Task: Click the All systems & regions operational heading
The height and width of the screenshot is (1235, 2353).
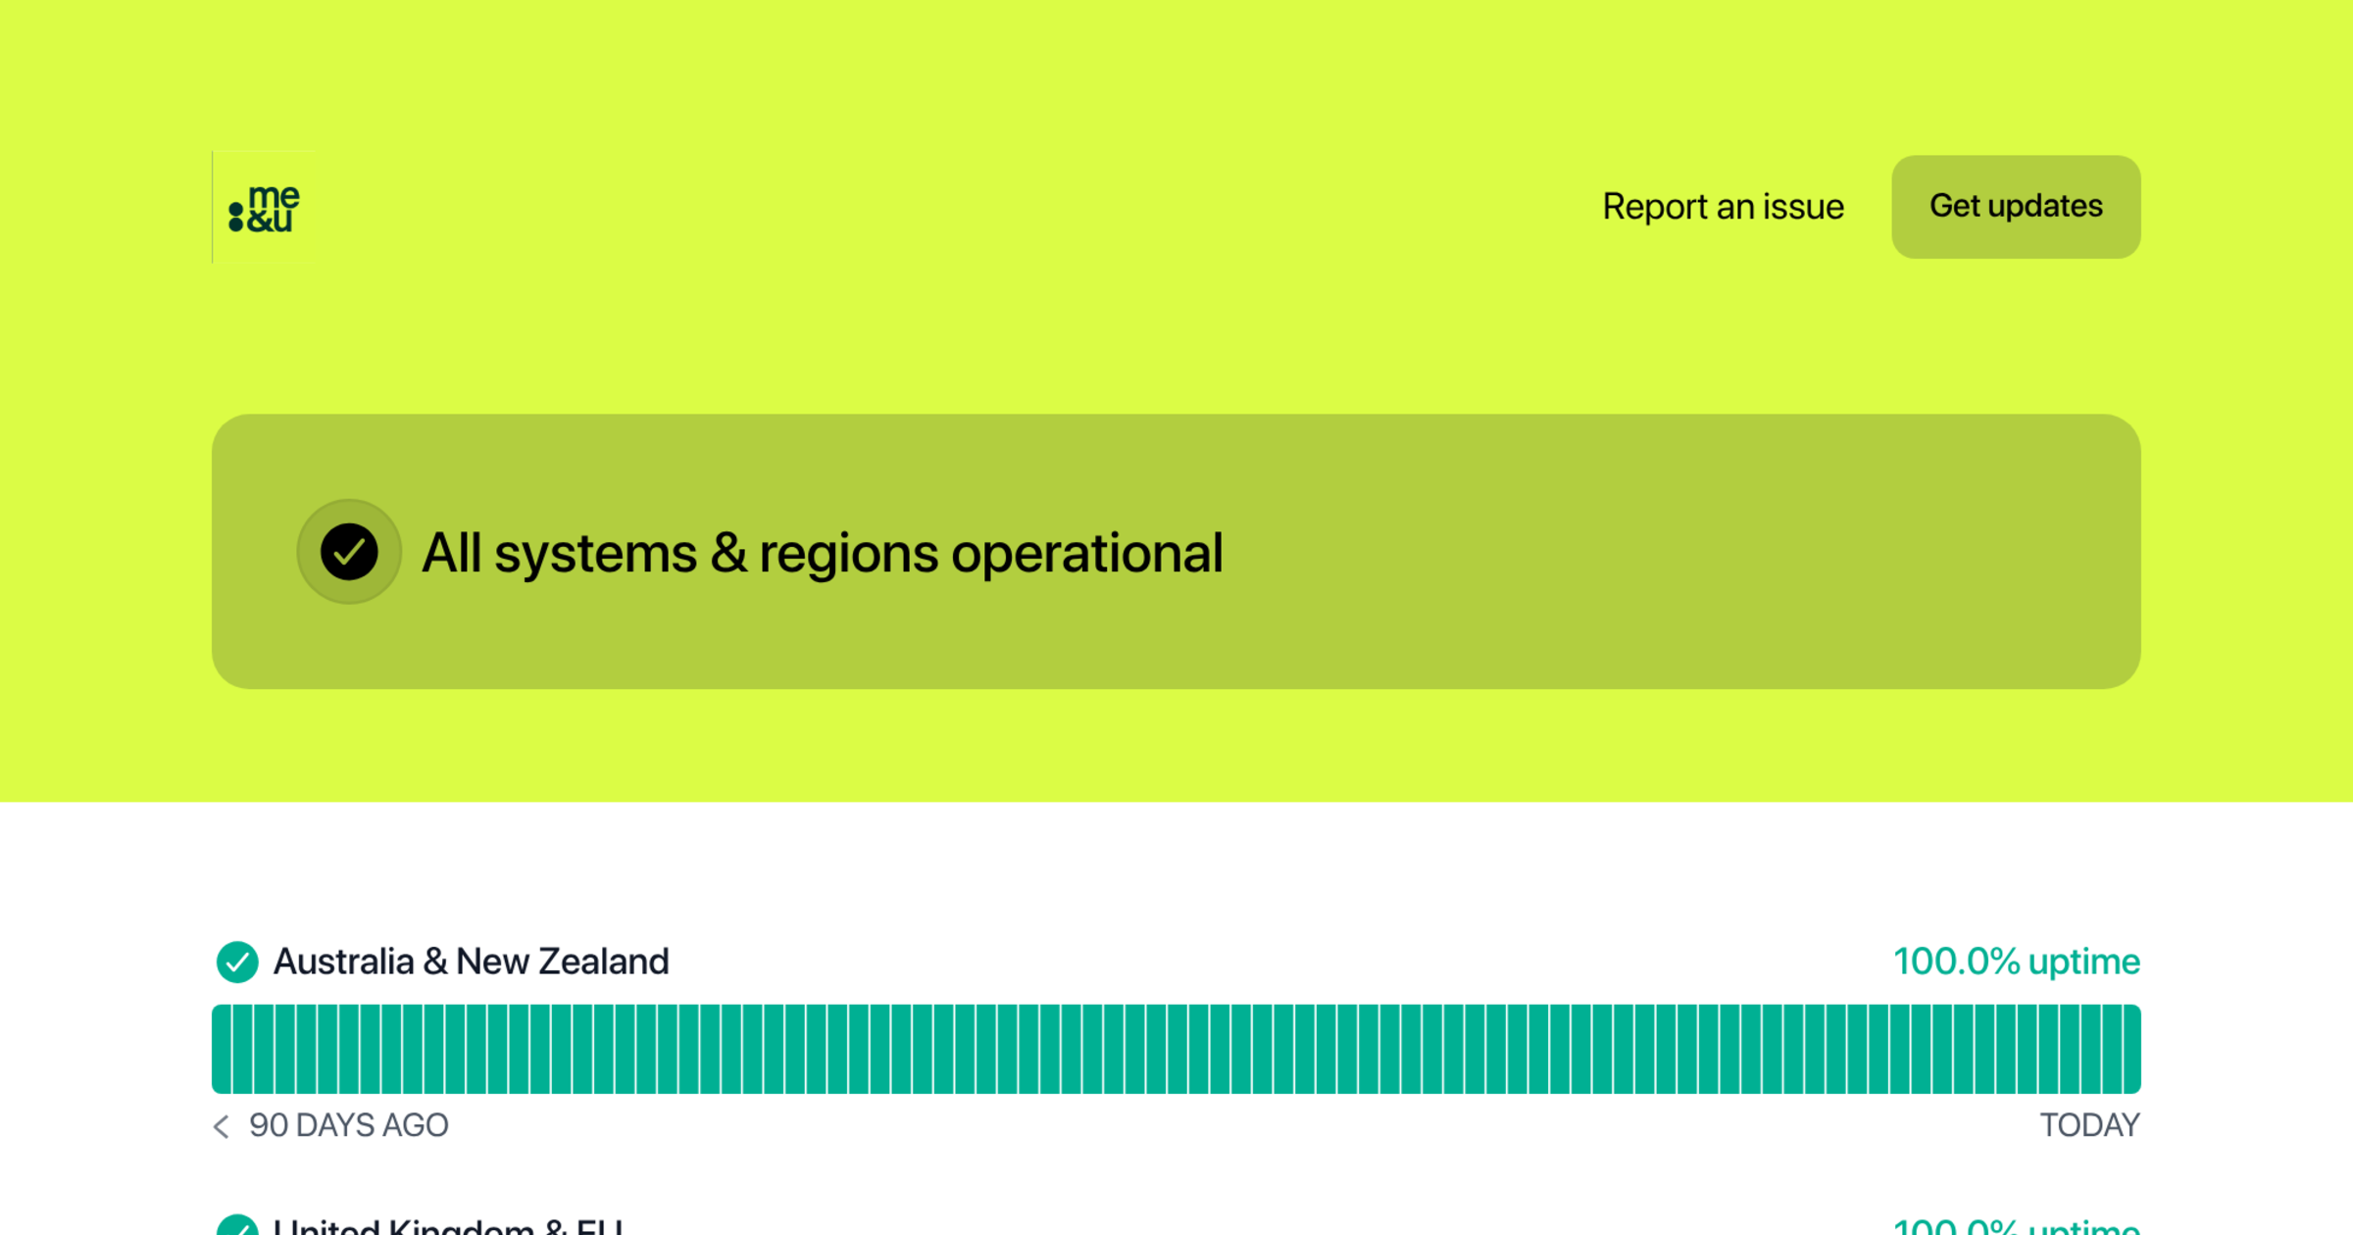Action: [823, 553]
